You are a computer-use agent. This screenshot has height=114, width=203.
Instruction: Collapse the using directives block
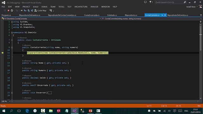point(12,22)
